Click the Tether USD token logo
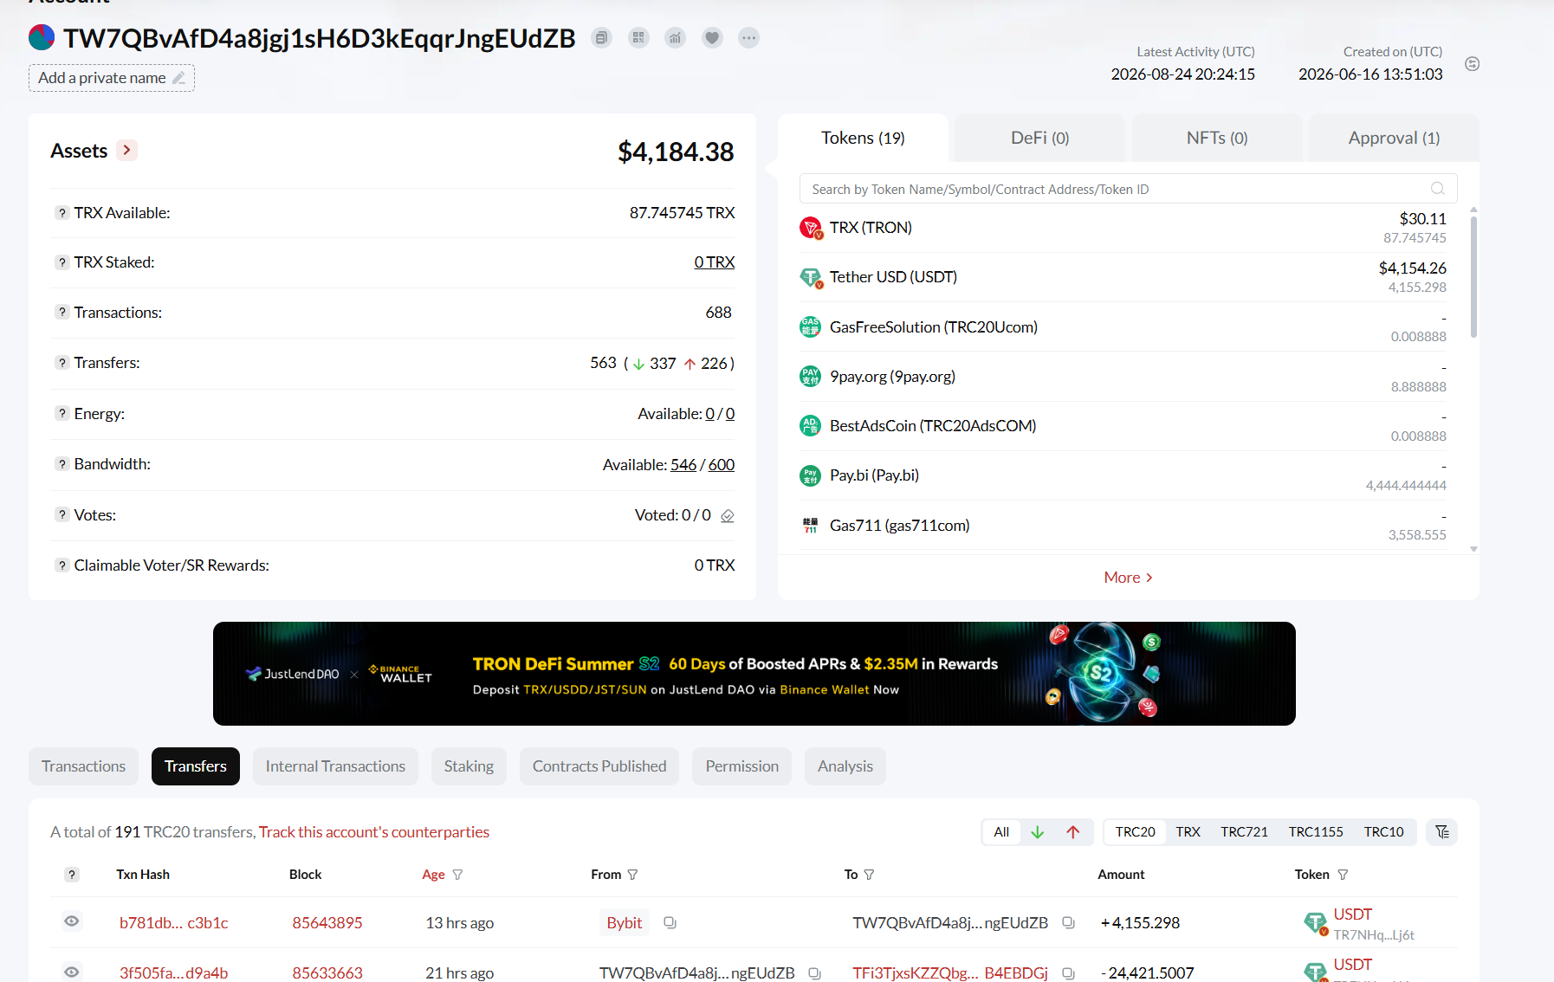The height and width of the screenshot is (982, 1554). 811,277
